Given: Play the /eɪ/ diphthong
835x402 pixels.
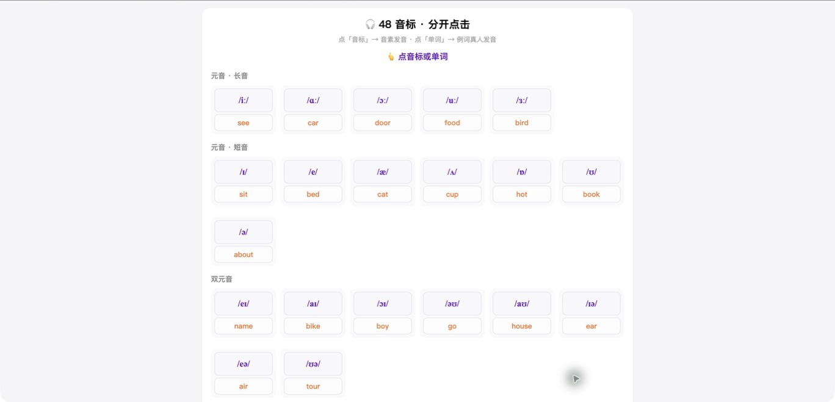Looking at the screenshot, I should click(244, 303).
